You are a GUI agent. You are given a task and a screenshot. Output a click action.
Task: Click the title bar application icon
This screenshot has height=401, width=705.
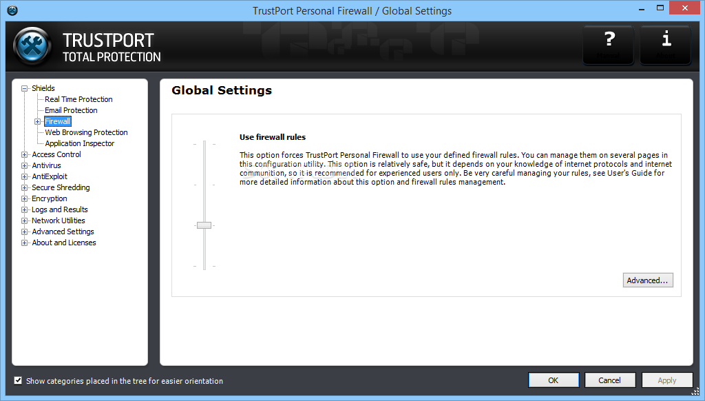pyautogui.click(x=12, y=10)
